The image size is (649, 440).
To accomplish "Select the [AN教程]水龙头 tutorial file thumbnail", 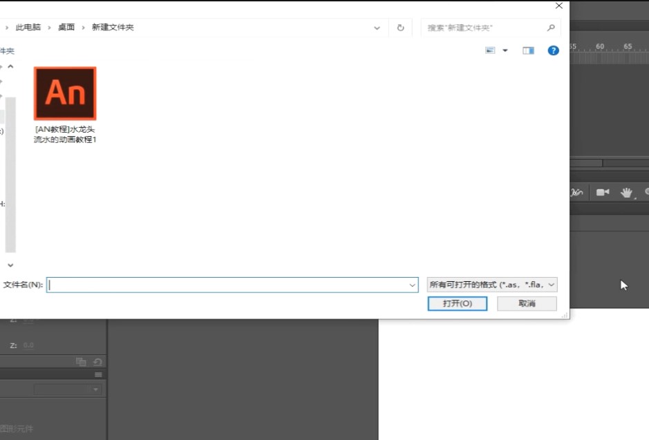I will coord(65,93).
